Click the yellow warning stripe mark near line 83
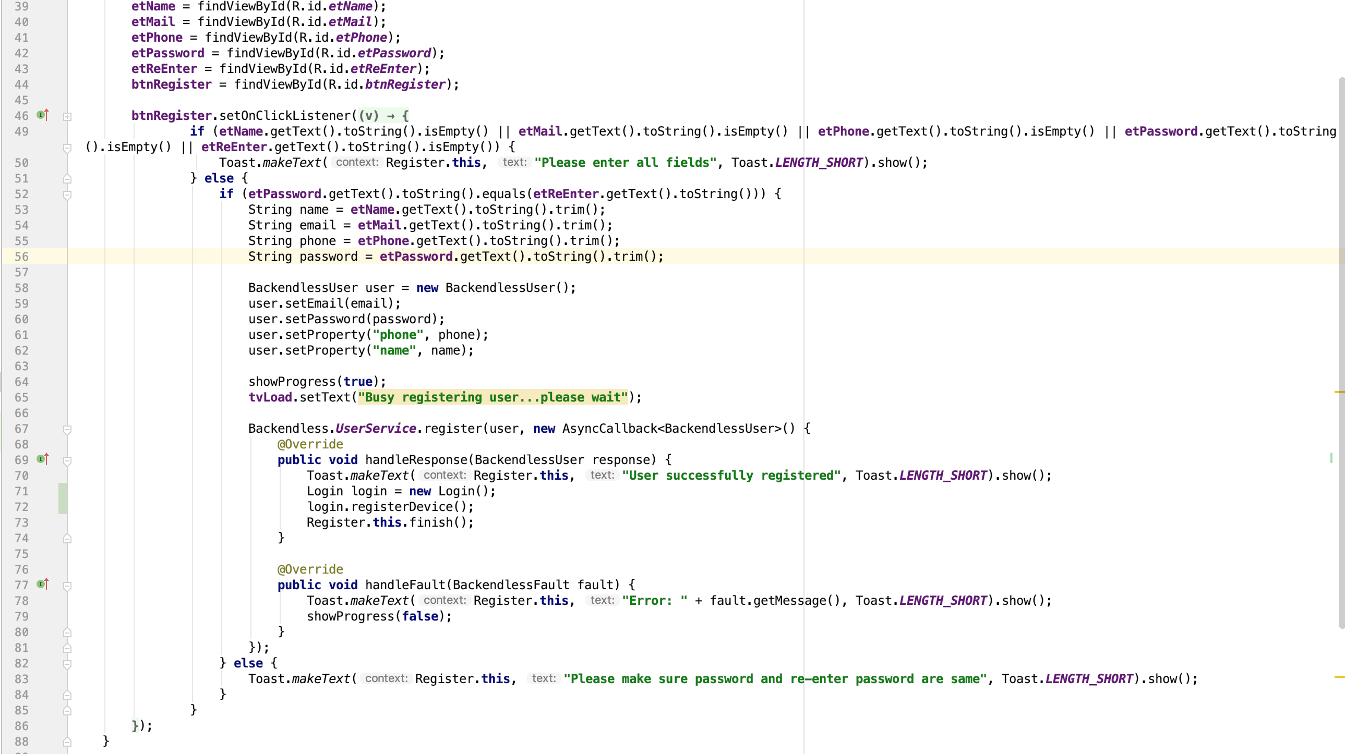This screenshot has width=1345, height=754. click(x=1339, y=677)
